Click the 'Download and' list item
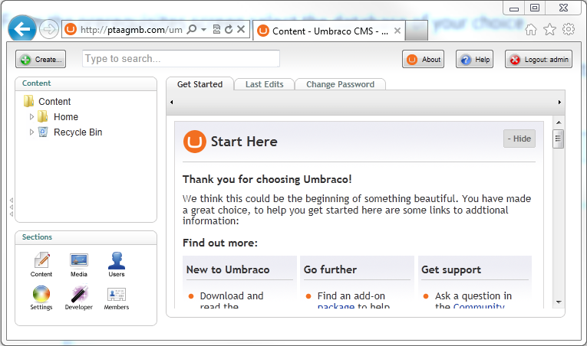The width and height of the screenshot is (587, 346). (x=232, y=296)
